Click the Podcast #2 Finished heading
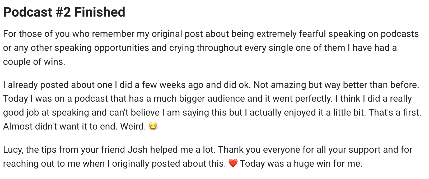Screen dimensions: 429x179 tap(64, 12)
